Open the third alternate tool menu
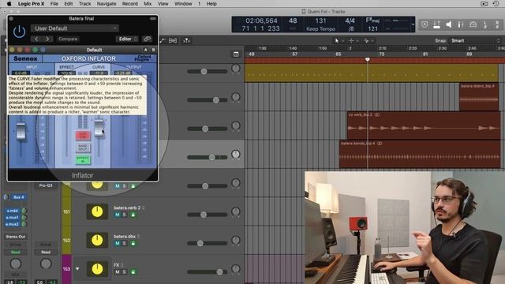 coord(368,41)
